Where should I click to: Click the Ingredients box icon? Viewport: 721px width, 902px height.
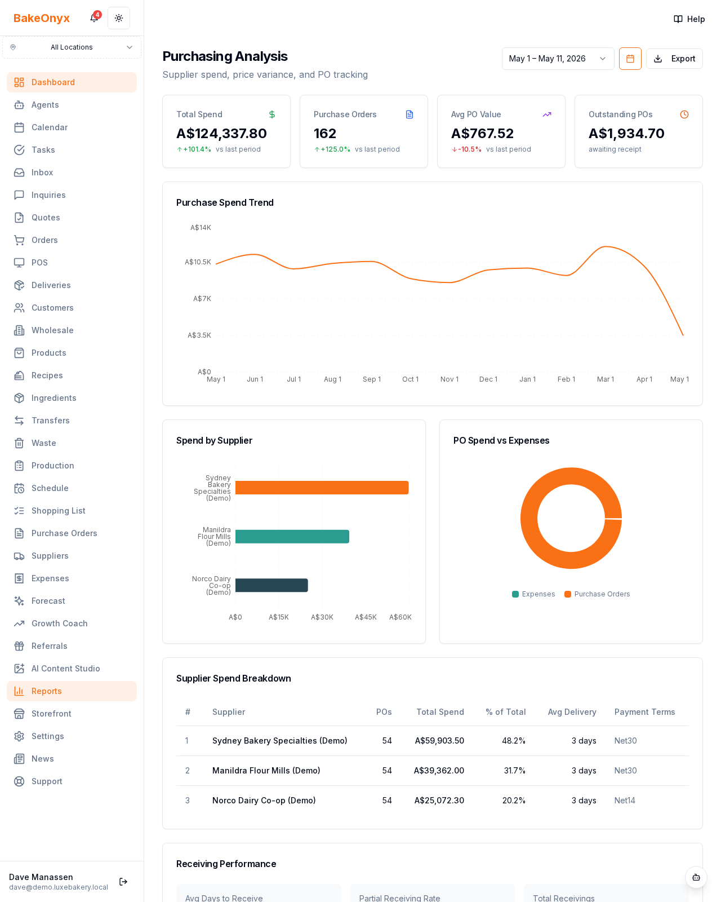coord(19,398)
